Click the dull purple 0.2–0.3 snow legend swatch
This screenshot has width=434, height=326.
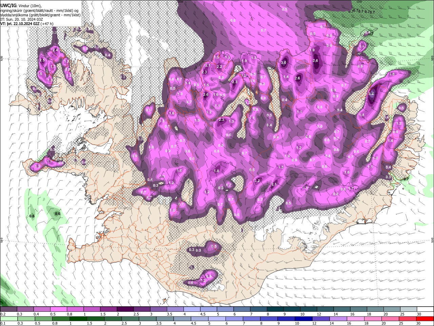(8, 309)
